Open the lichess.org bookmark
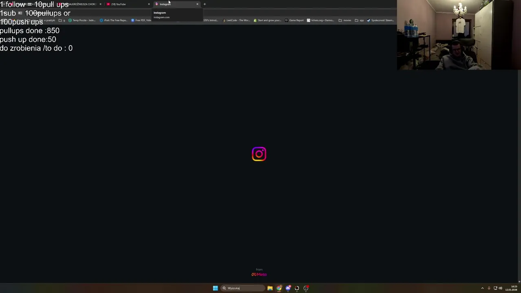This screenshot has height=293, width=521. point(320,20)
